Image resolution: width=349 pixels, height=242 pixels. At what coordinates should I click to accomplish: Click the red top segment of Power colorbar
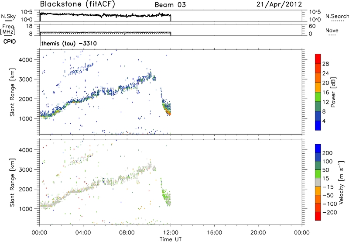pyautogui.click(x=318, y=59)
